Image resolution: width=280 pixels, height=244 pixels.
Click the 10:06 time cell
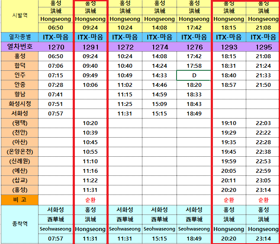[90, 85]
